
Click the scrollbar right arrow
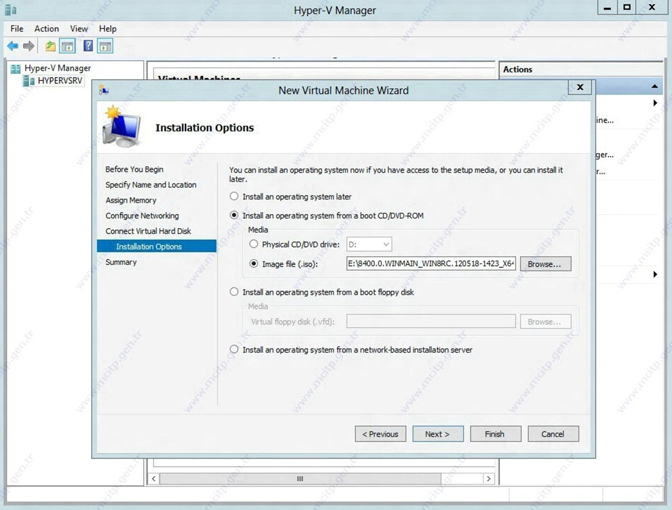489,479
